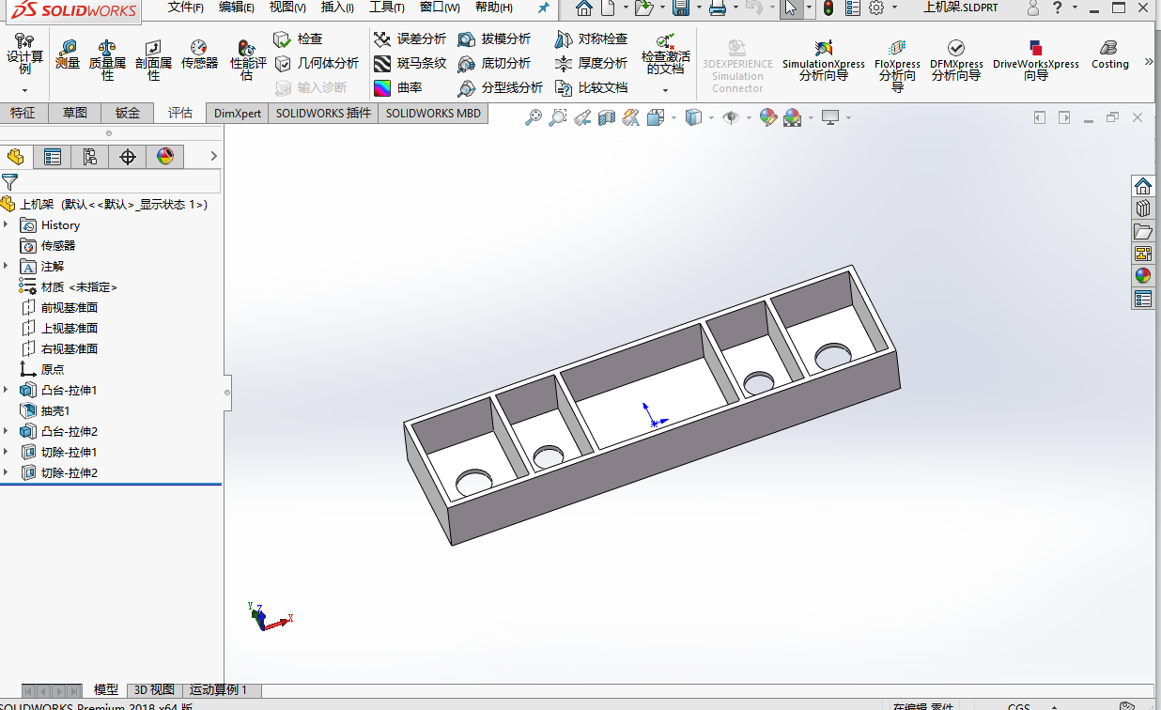Open 比较文档 compare documents
The height and width of the screenshot is (710, 1161).
pyautogui.click(x=591, y=87)
